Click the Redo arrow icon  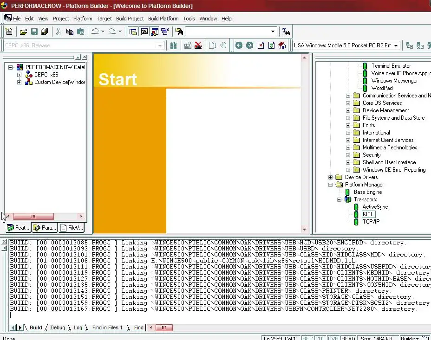(112, 32)
